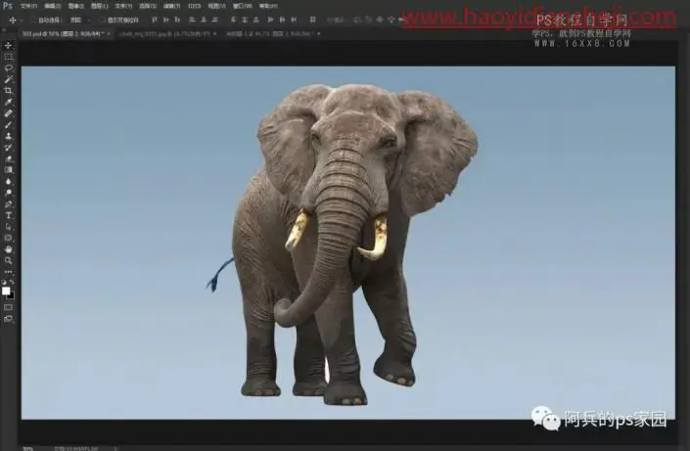
Task: Open the foreground color picker (white swatch)
Action: tap(6, 291)
